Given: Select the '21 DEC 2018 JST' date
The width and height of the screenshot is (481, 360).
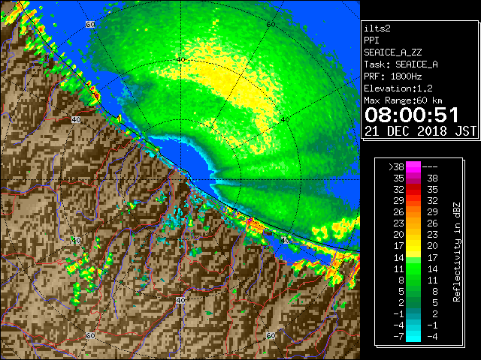Looking at the screenshot, I should click(x=421, y=131).
